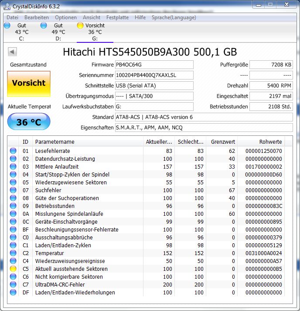
Task: Click the Aktueller... column header
Action: pyautogui.click(x=159, y=142)
